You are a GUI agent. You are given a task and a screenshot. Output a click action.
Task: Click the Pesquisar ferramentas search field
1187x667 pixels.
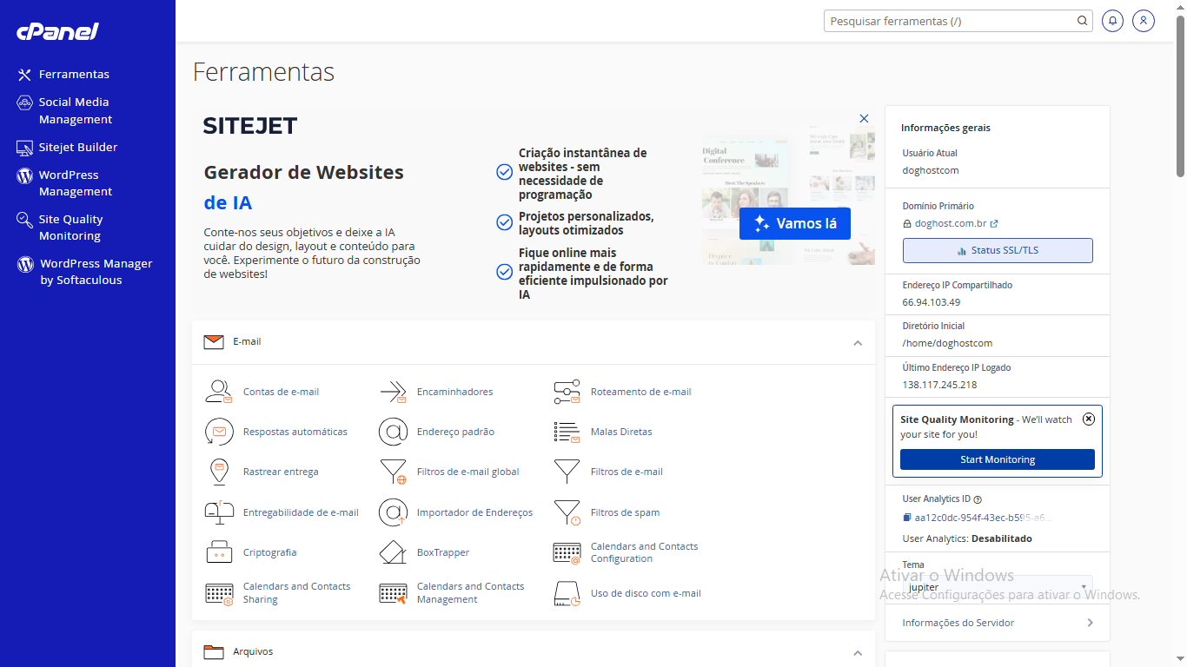coord(952,21)
